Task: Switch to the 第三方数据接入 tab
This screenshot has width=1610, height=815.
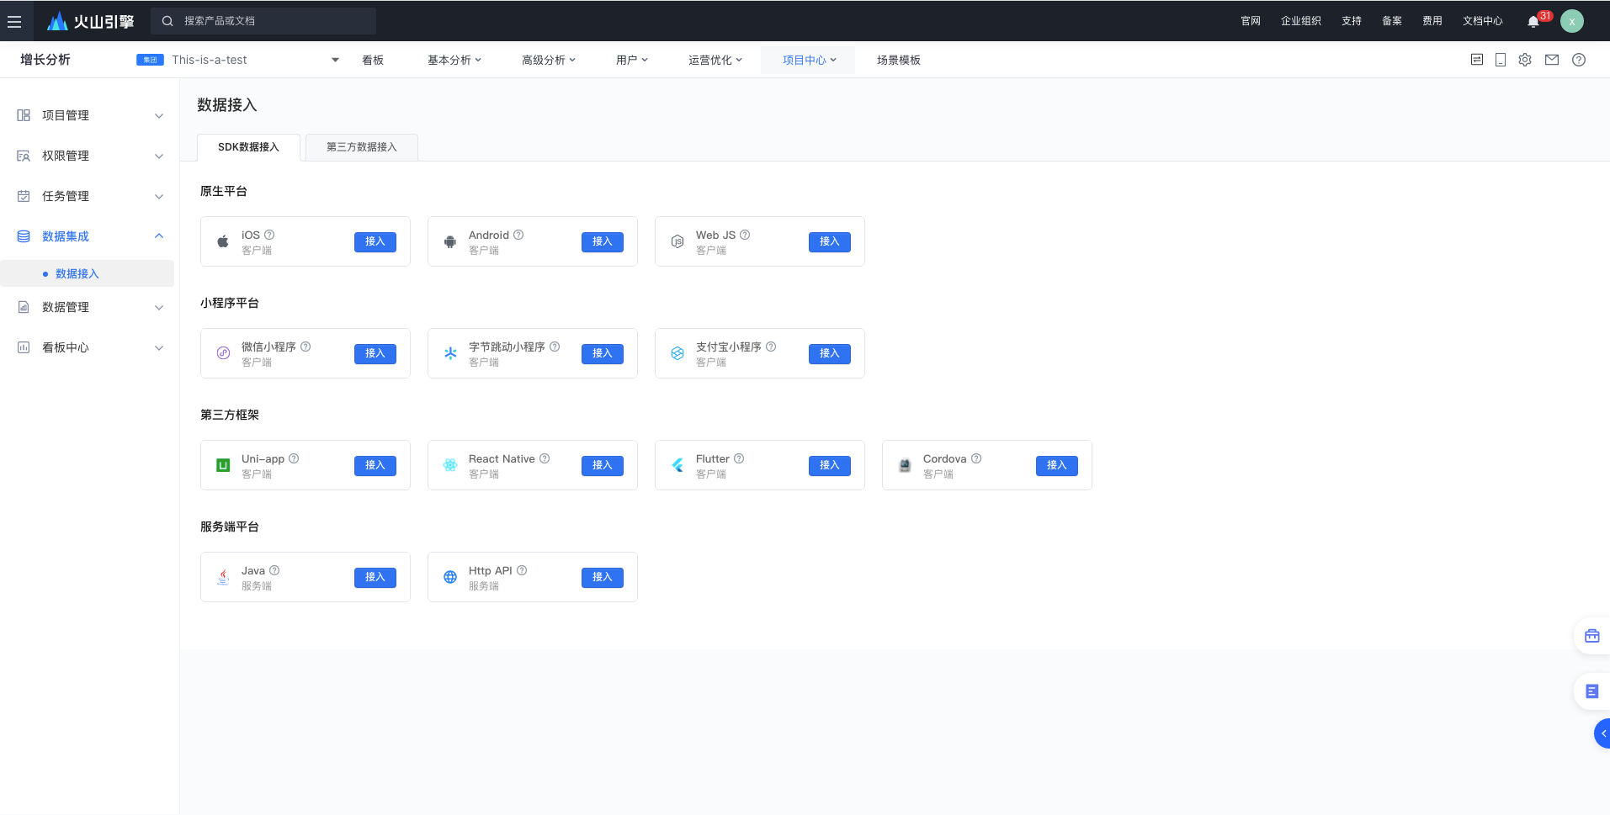Action: pyautogui.click(x=362, y=147)
